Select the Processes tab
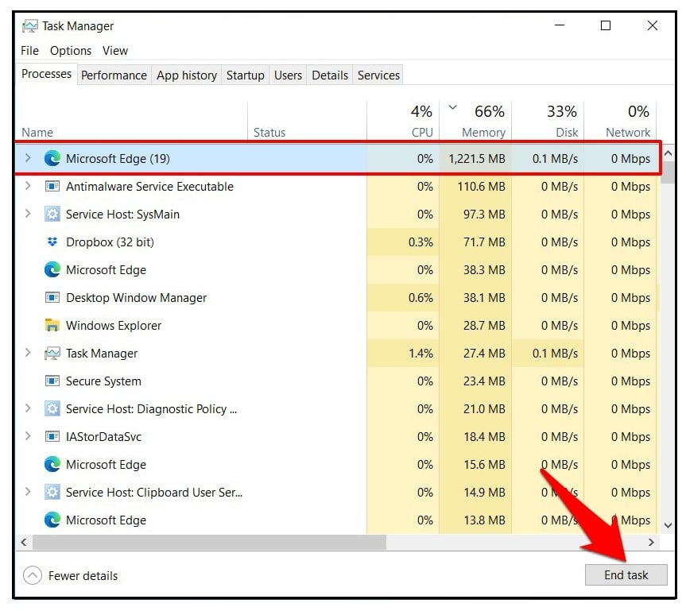686x611 pixels. click(46, 74)
